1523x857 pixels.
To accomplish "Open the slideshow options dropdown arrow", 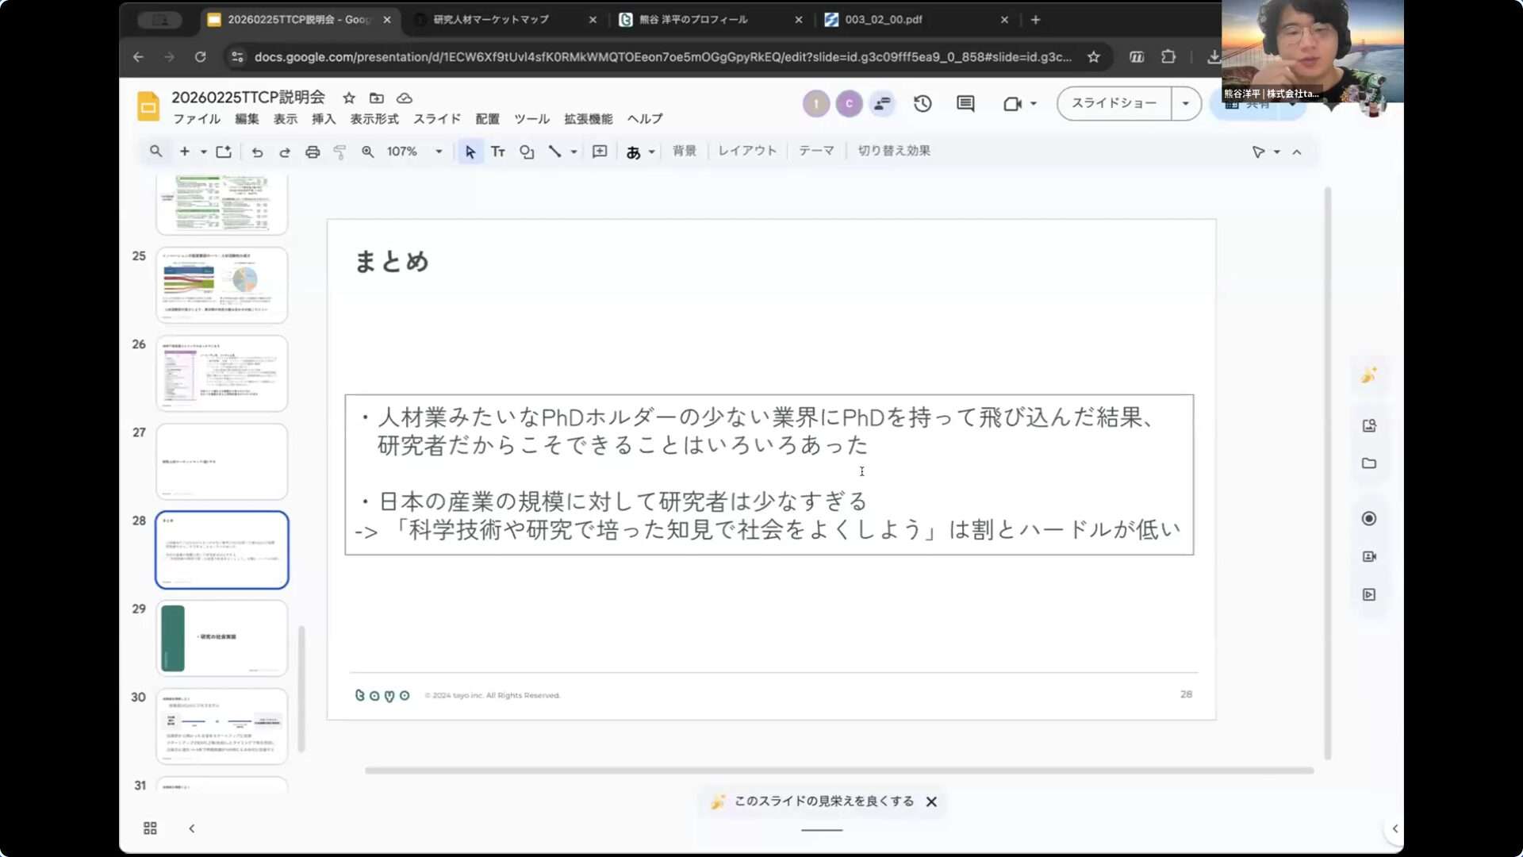I will [x=1186, y=103].
